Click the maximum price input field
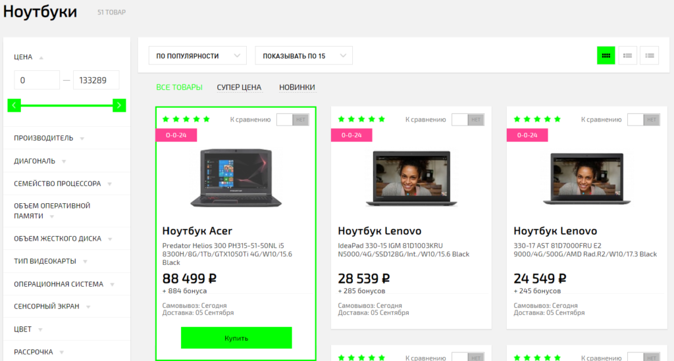Screen dimensions: 674x361 point(96,80)
